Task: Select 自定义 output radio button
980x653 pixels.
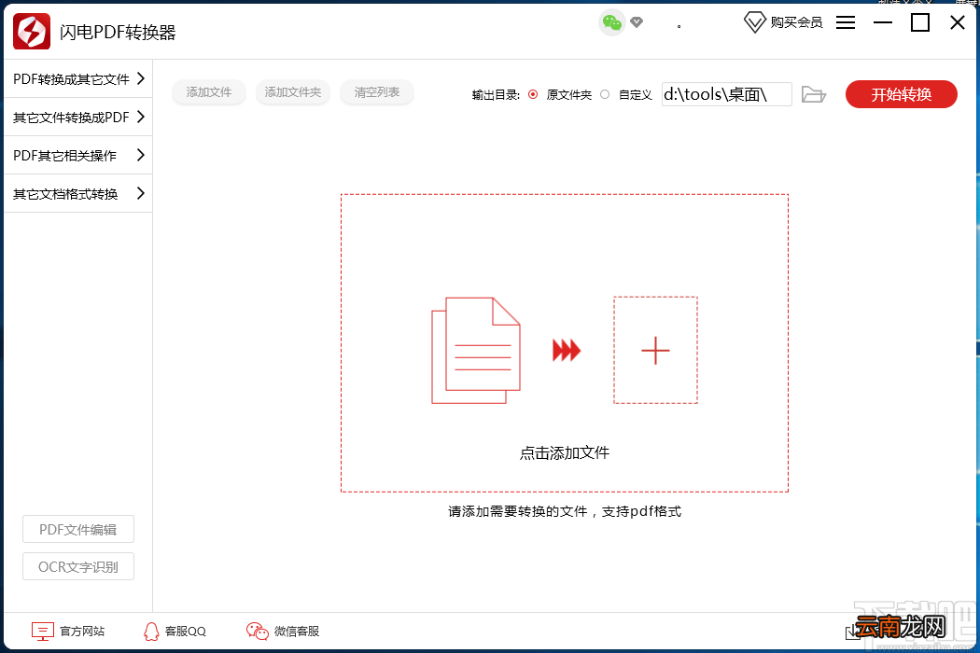Action: click(x=605, y=94)
